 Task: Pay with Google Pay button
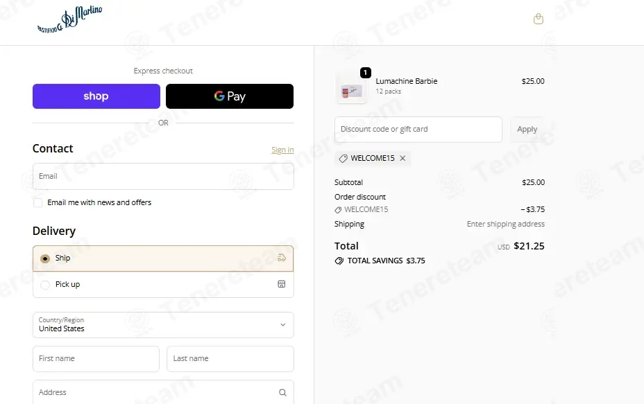(x=230, y=96)
